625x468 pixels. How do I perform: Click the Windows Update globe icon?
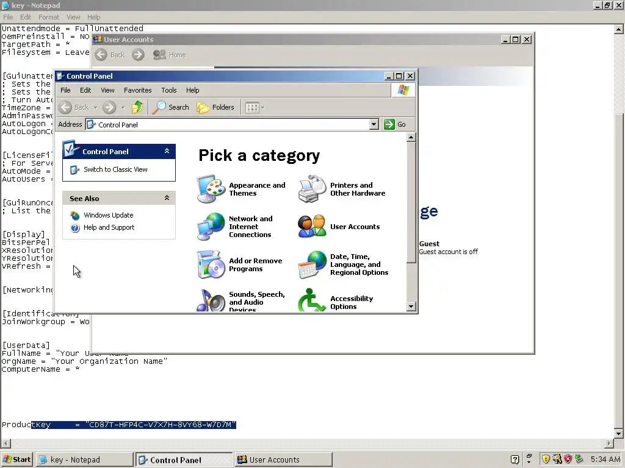click(x=75, y=215)
